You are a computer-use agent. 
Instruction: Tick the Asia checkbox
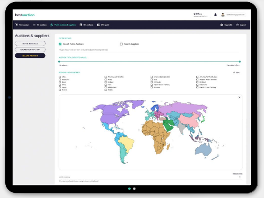click(x=152, y=79)
